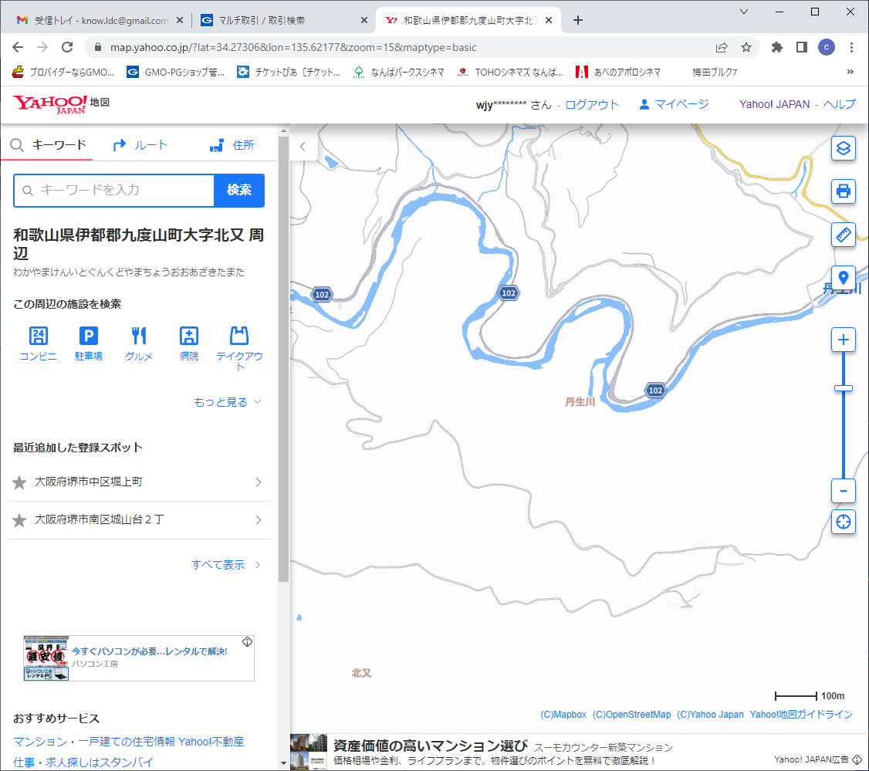Open the map layers switcher icon

click(x=844, y=148)
